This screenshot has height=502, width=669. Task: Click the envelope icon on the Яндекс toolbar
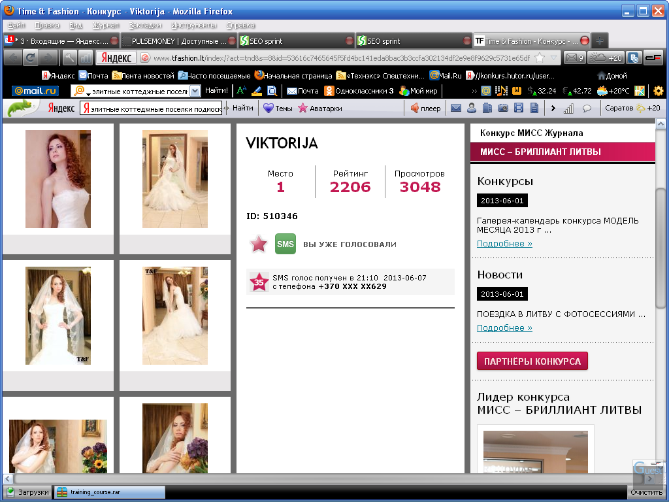click(x=456, y=109)
